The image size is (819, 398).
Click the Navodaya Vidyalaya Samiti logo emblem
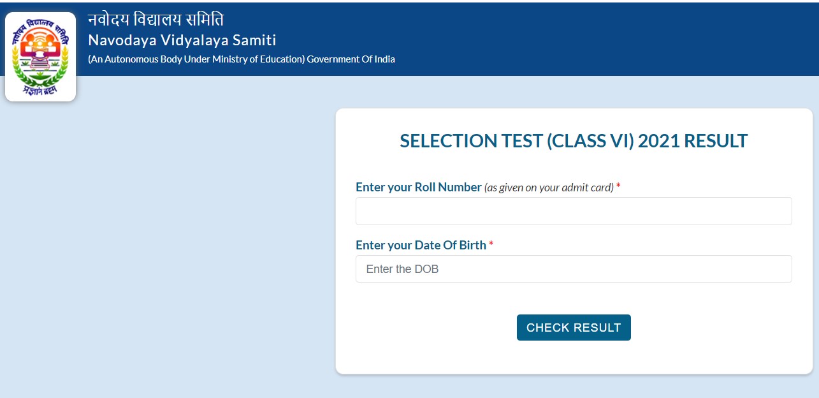coord(40,56)
